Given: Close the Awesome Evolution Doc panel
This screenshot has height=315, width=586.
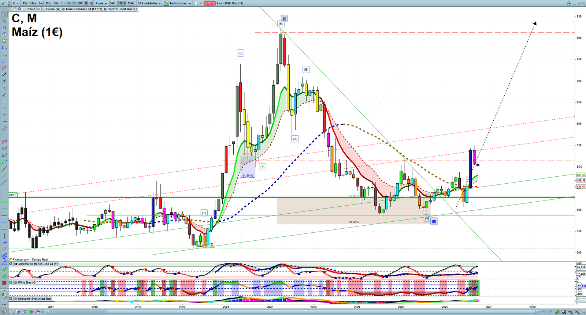Looking at the screenshot, I should (x=11, y=299).
